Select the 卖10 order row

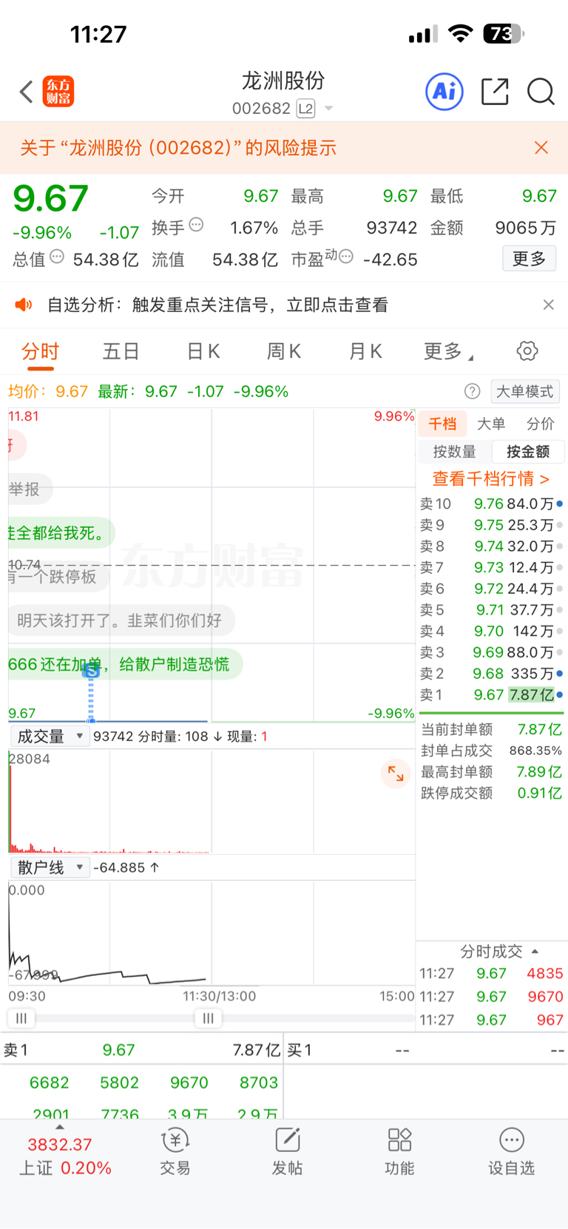491,504
